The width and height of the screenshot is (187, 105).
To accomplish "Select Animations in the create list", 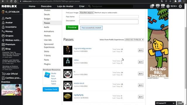I will (x=49, y=32).
